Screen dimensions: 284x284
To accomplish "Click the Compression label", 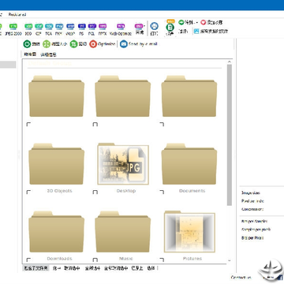I will 252,209.
